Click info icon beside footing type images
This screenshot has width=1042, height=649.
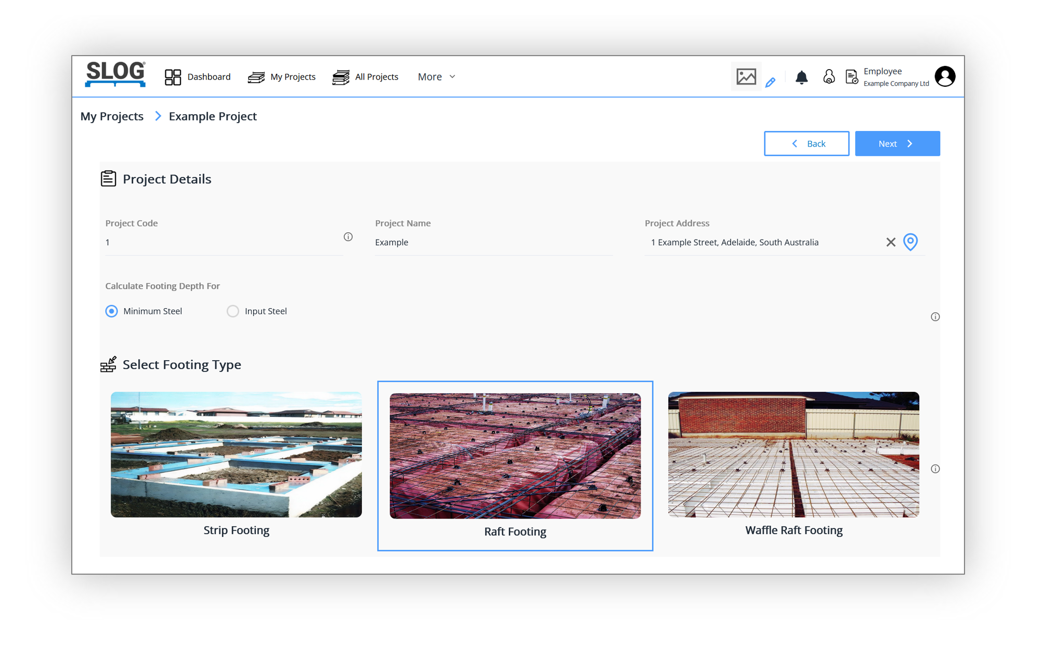click(935, 469)
